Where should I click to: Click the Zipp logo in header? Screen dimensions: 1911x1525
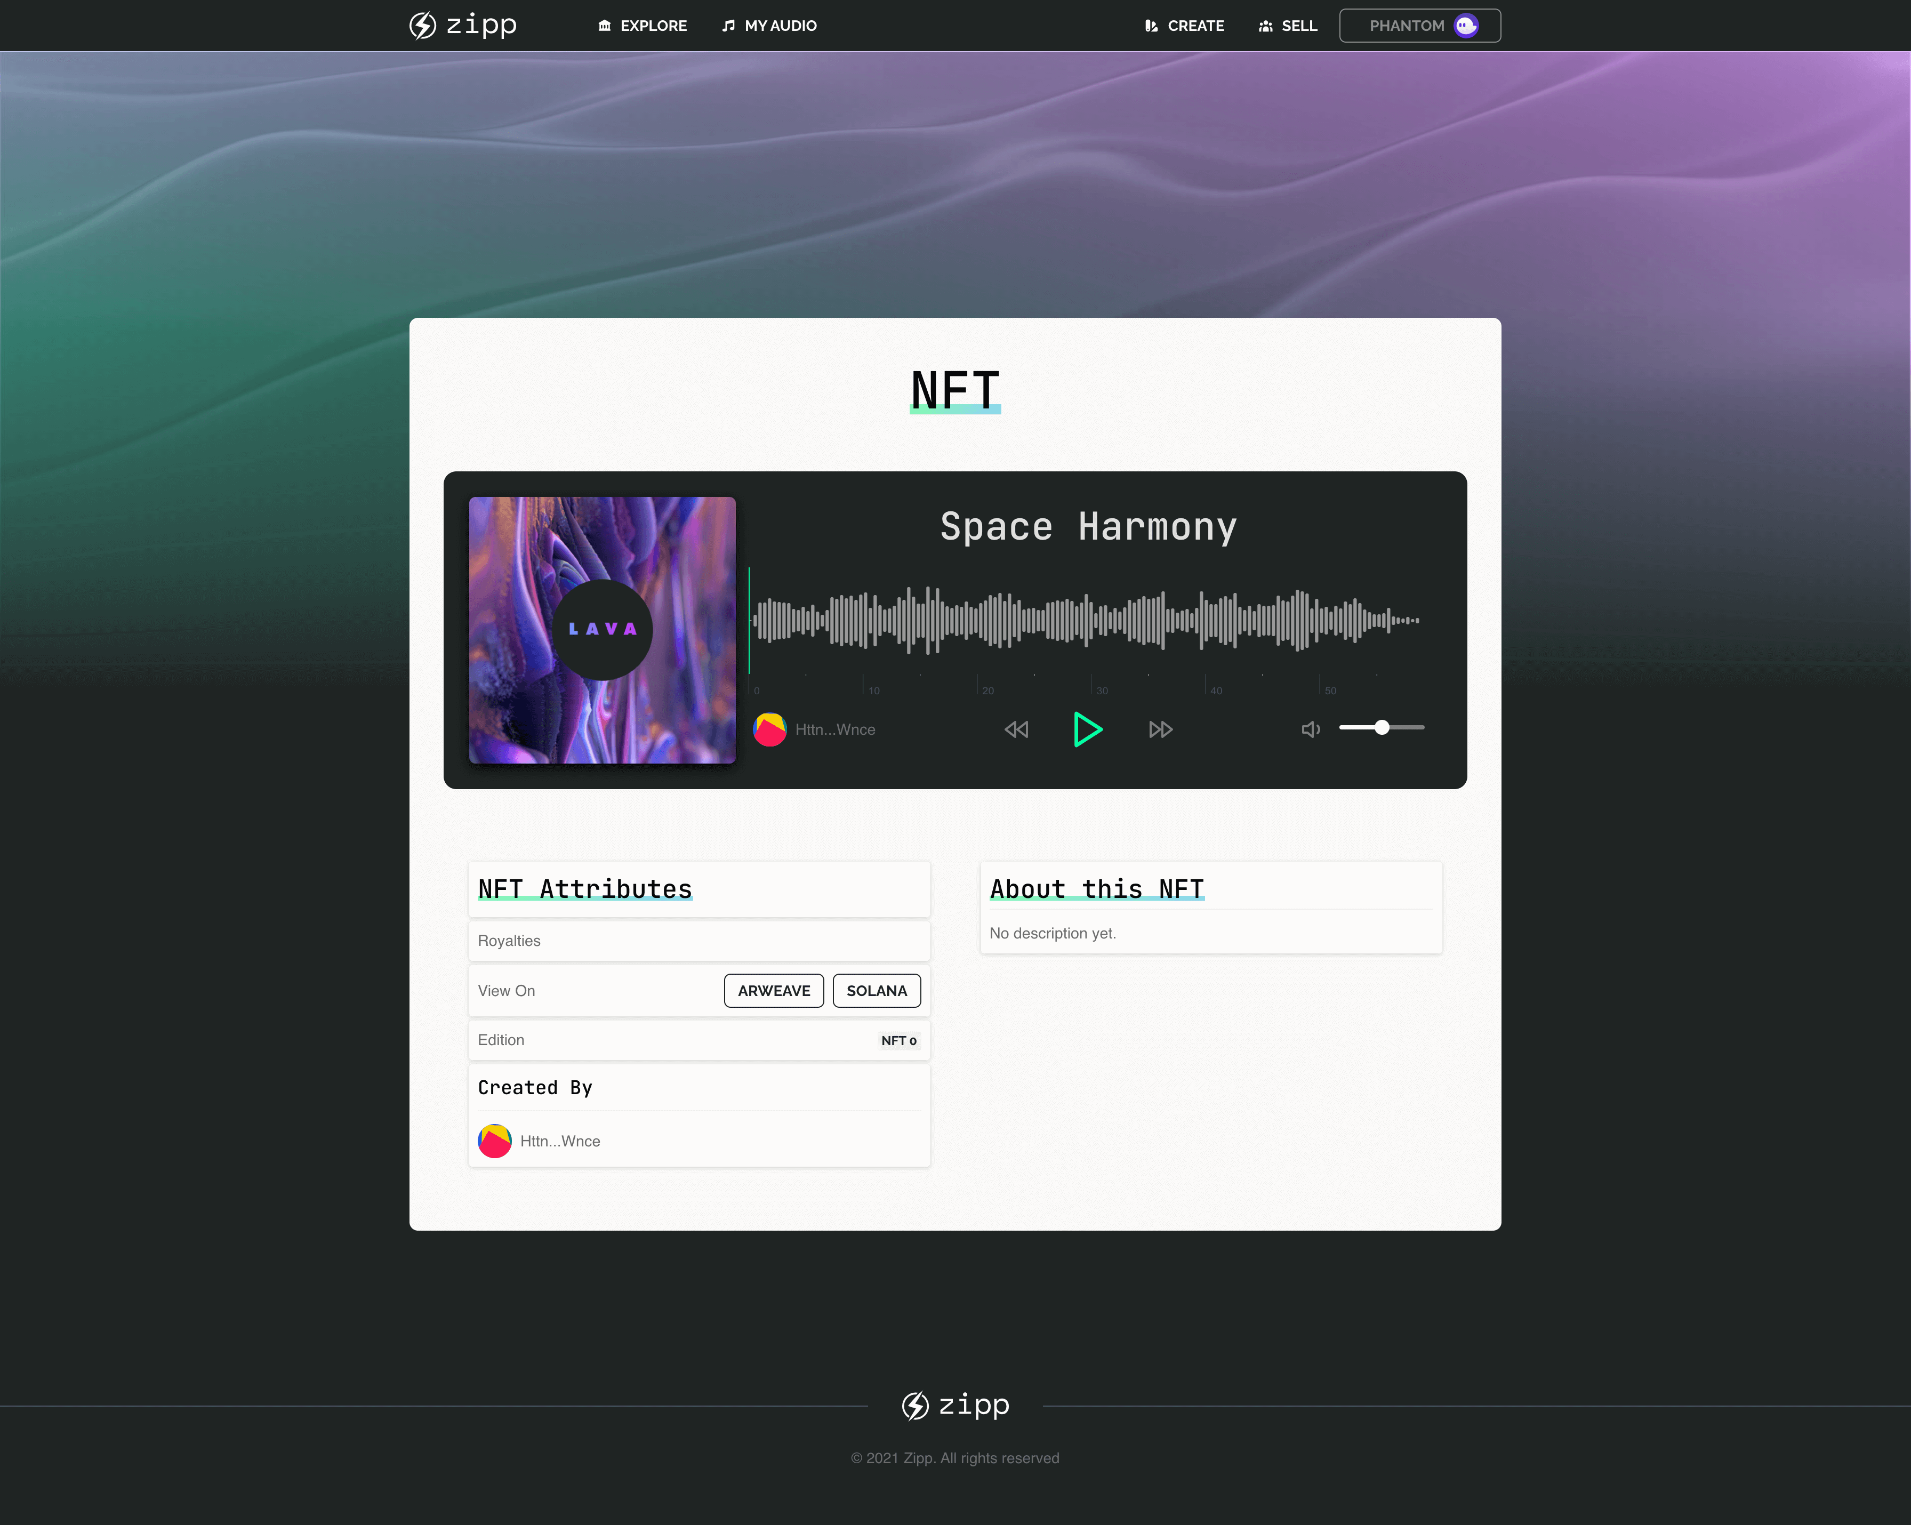click(x=463, y=25)
